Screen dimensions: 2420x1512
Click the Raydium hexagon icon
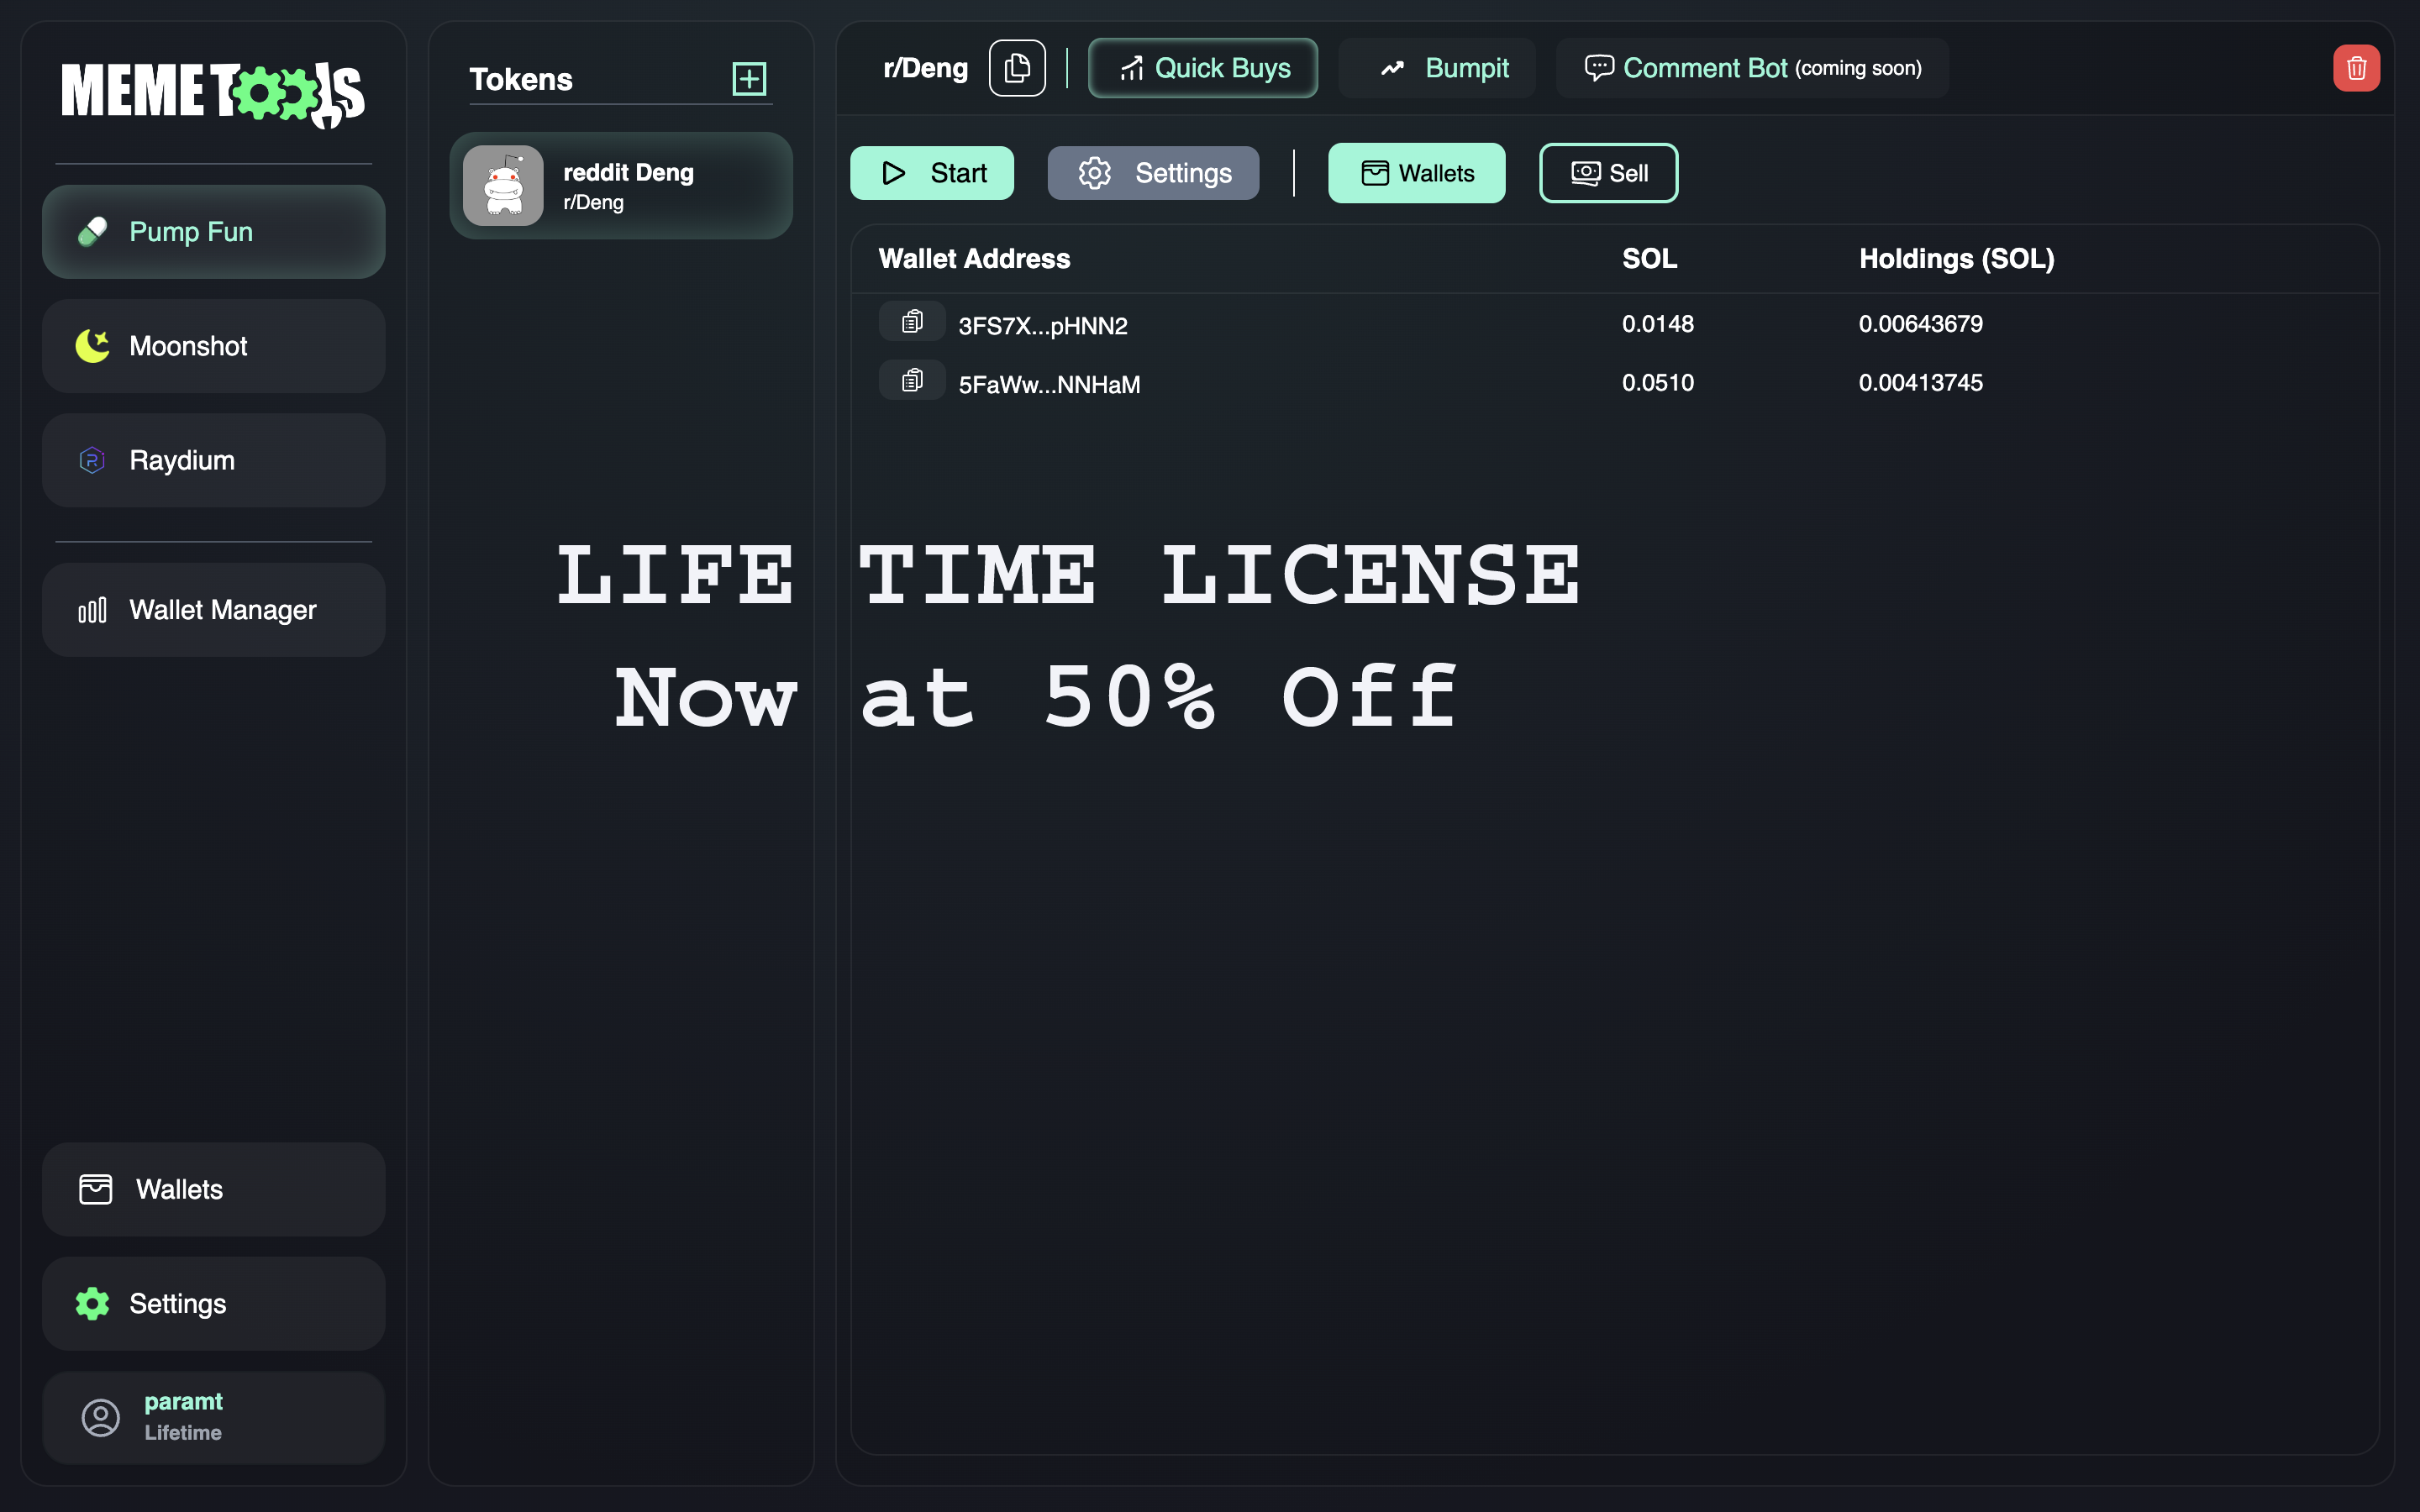(x=92, y=460)
